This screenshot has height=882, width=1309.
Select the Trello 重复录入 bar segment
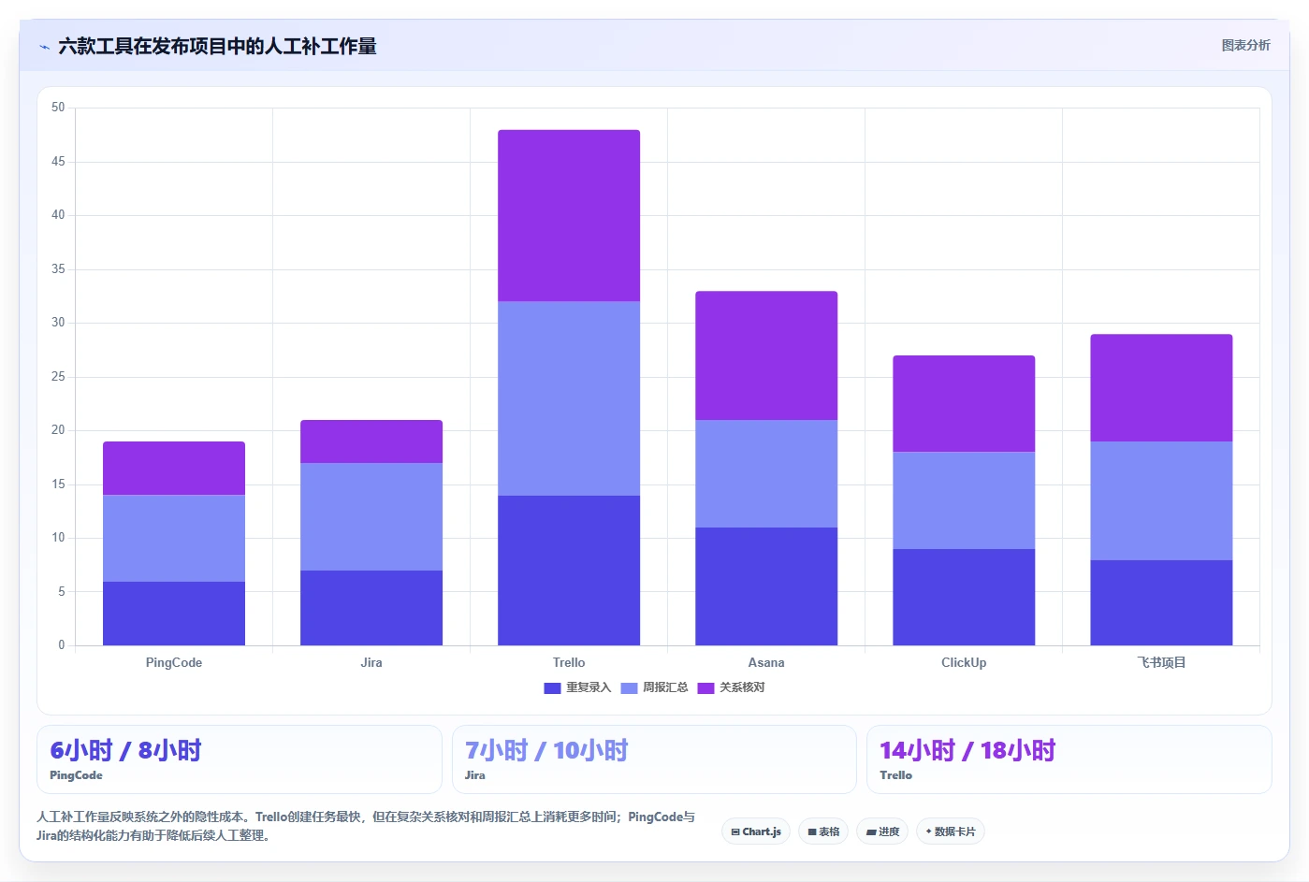(569, 571)
